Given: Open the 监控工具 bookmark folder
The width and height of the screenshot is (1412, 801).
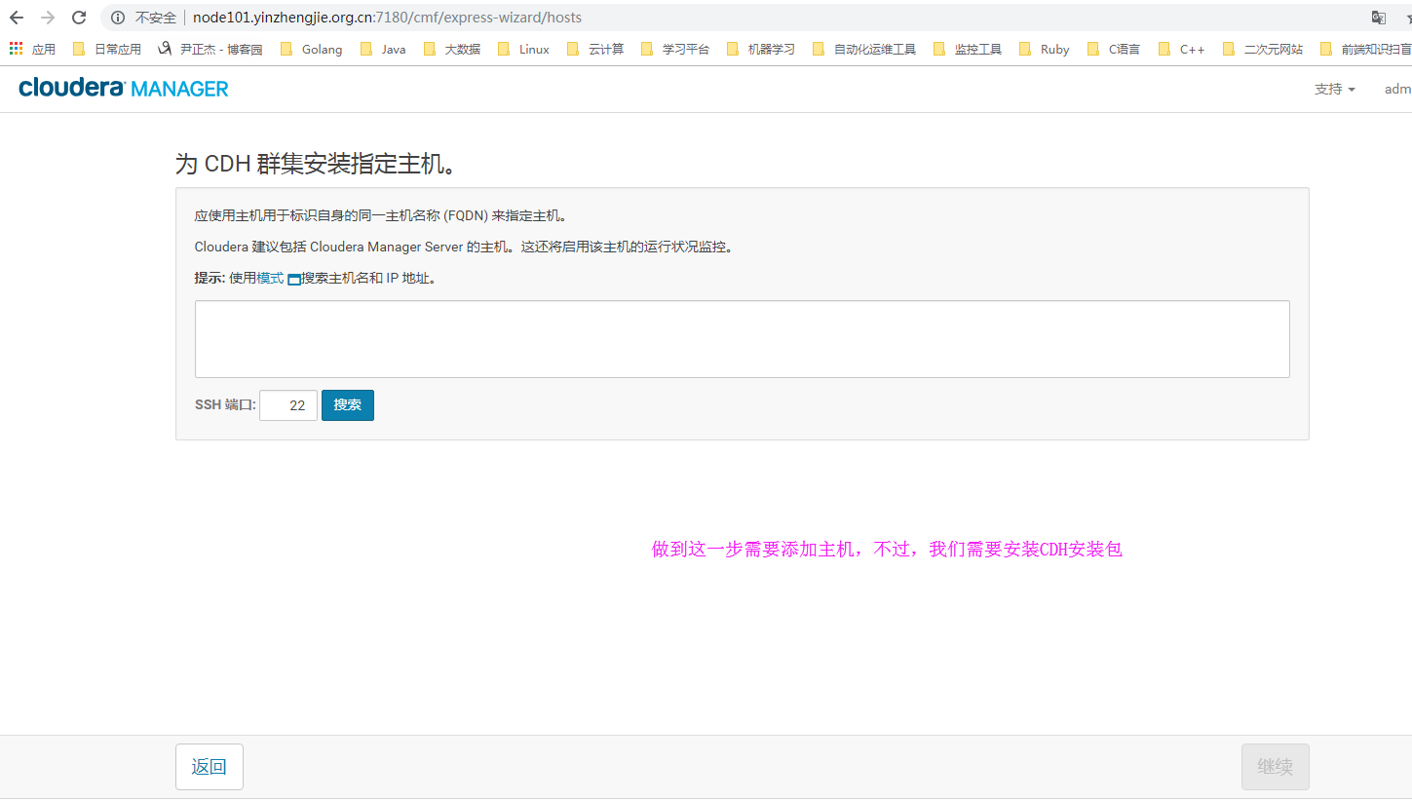Looking at the screenshot, I should click(x=968, y=49).
